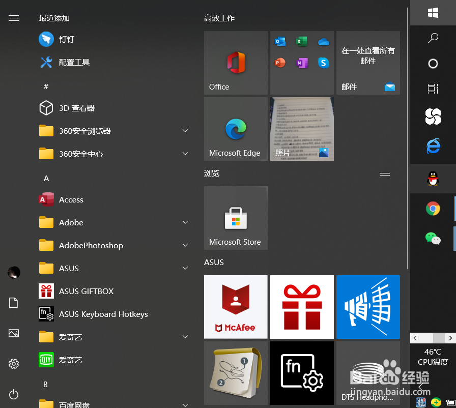The image size is (456, 408).
Task: Open WeChat from the taskbar
Action: pyautogui.click(x=433, y=239)
